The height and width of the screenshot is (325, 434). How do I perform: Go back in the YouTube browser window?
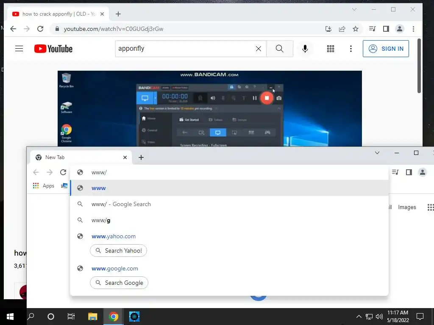[13, 29]
